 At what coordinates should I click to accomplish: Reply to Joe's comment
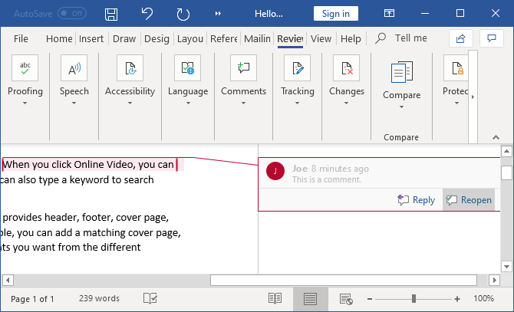click(416, 200)
